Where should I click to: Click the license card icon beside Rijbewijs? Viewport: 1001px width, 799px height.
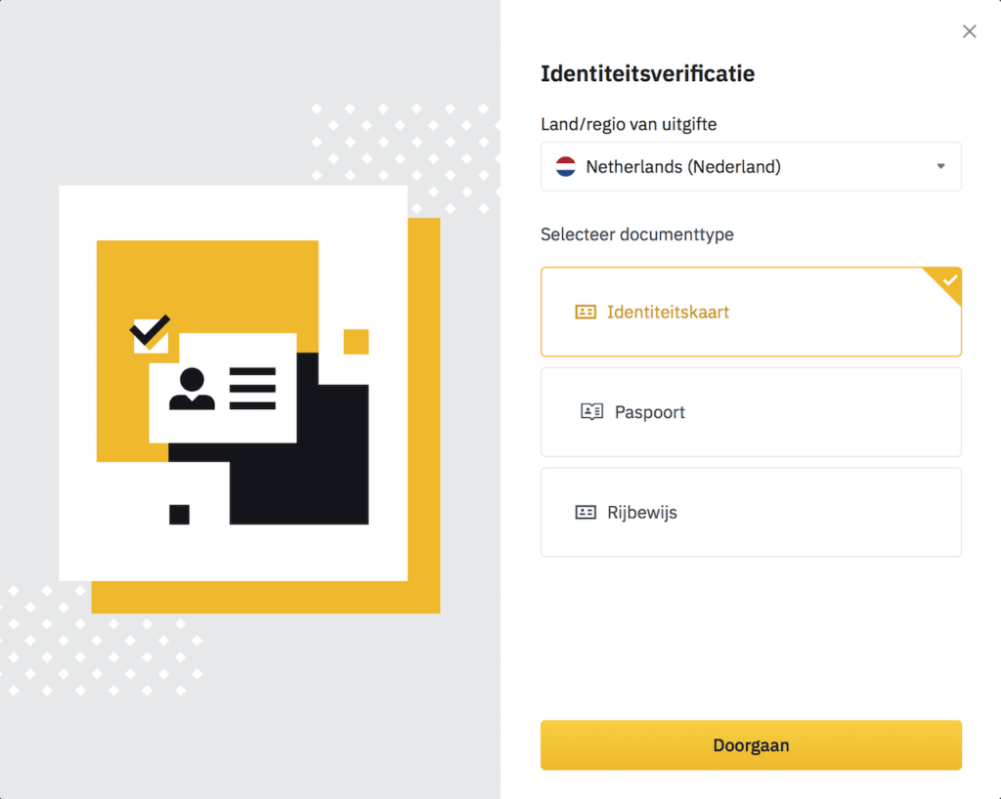pos(586,512)
